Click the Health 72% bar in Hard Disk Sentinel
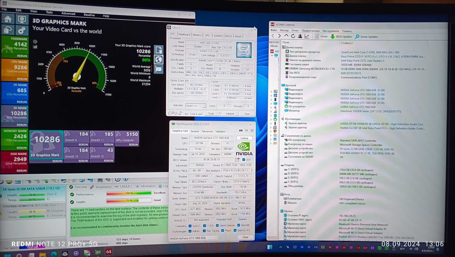 pos(129,201)
